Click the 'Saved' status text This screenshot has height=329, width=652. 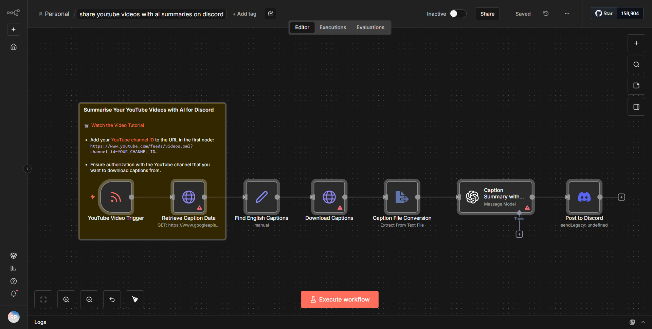pos(523,14)
